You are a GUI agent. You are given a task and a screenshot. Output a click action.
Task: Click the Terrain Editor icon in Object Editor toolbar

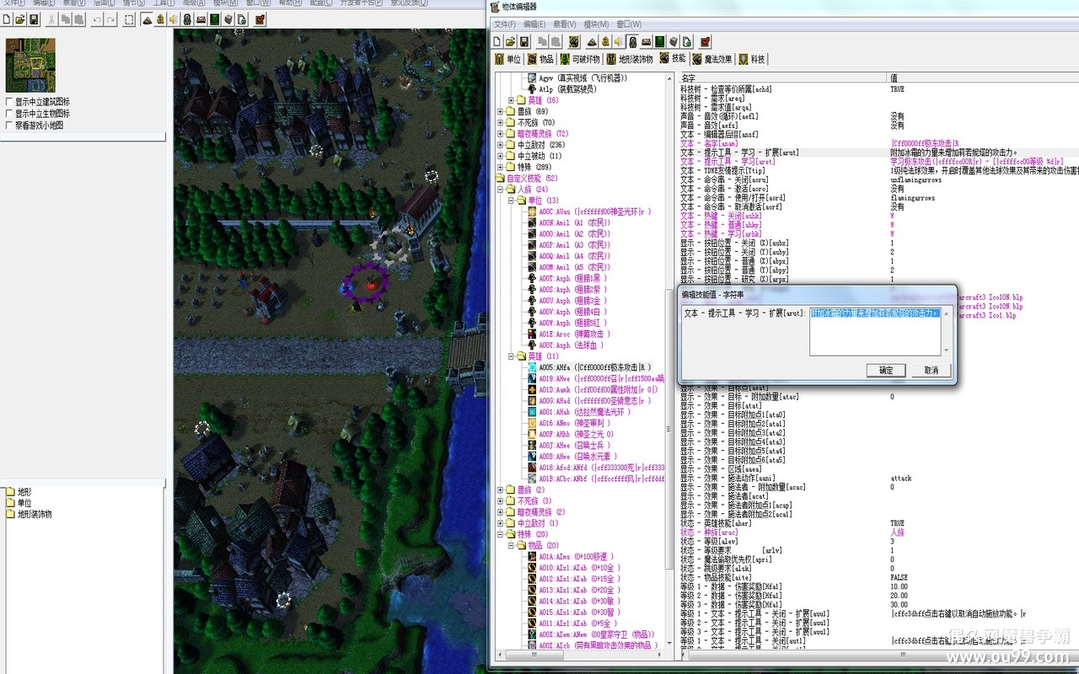[x=593, y=41]
